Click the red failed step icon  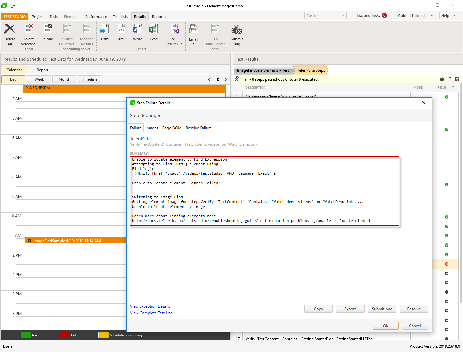click(x=447, y=264)
